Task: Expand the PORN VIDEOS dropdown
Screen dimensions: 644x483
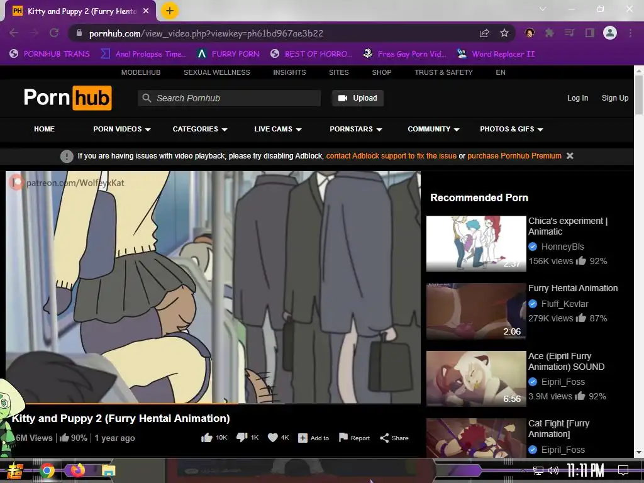Action: 122,129
